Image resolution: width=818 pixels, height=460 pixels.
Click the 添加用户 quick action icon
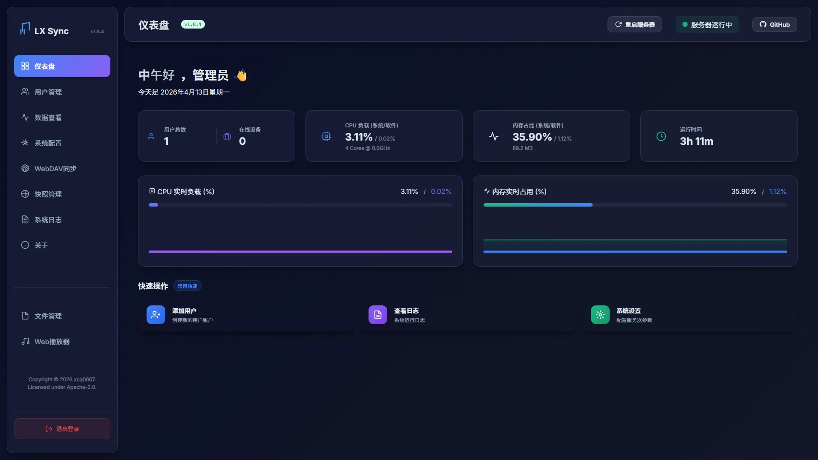[155, 314]
